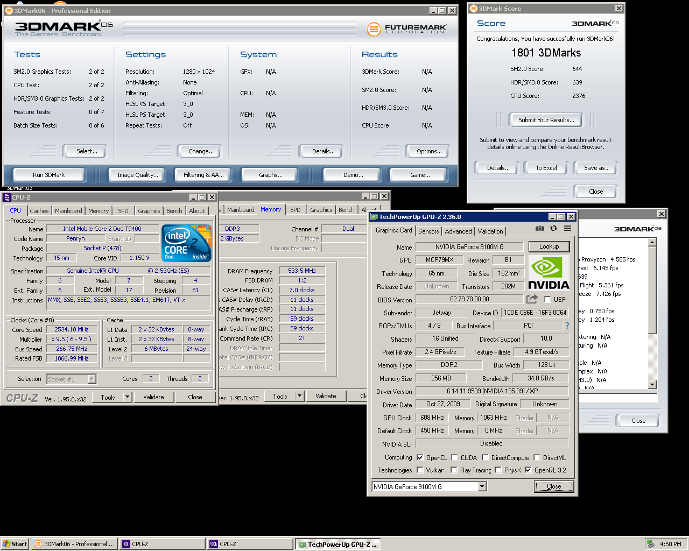689x551 pixels.
Task: Click the Filtering & AA... button
Action: tap(203, 175)
